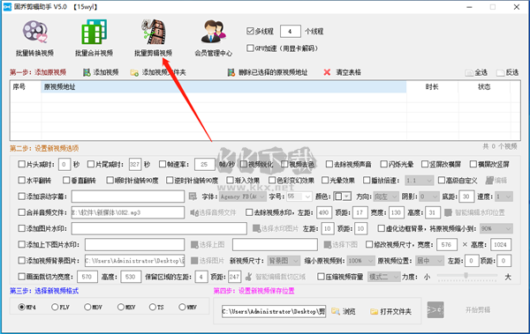Click the 开始剪辑 button

(478, 309)
